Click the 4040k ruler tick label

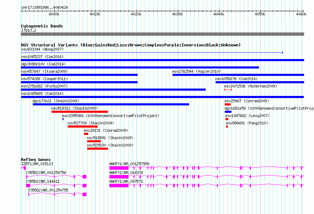[x=219, y=14]
